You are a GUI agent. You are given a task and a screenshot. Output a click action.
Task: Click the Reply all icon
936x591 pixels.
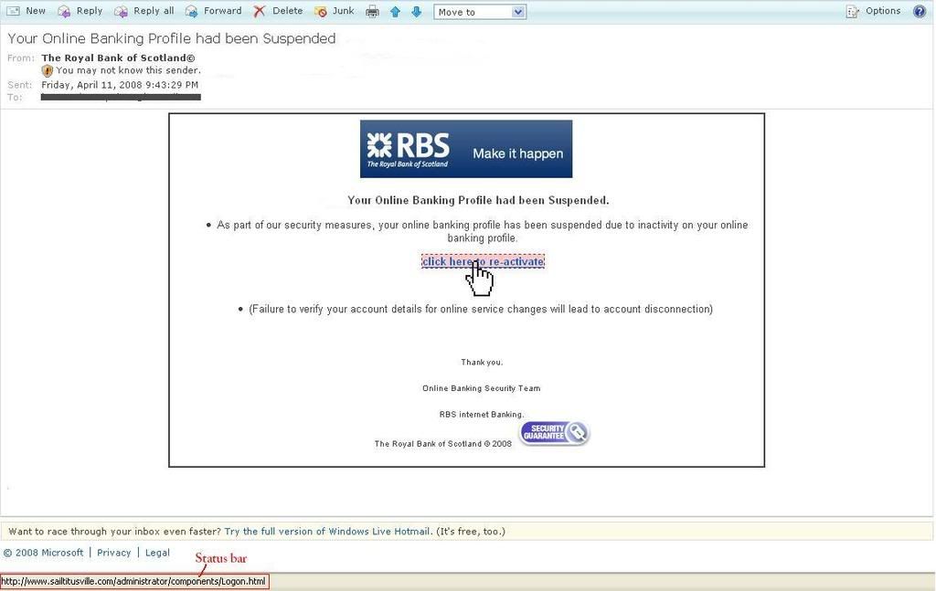click(122, 11)
